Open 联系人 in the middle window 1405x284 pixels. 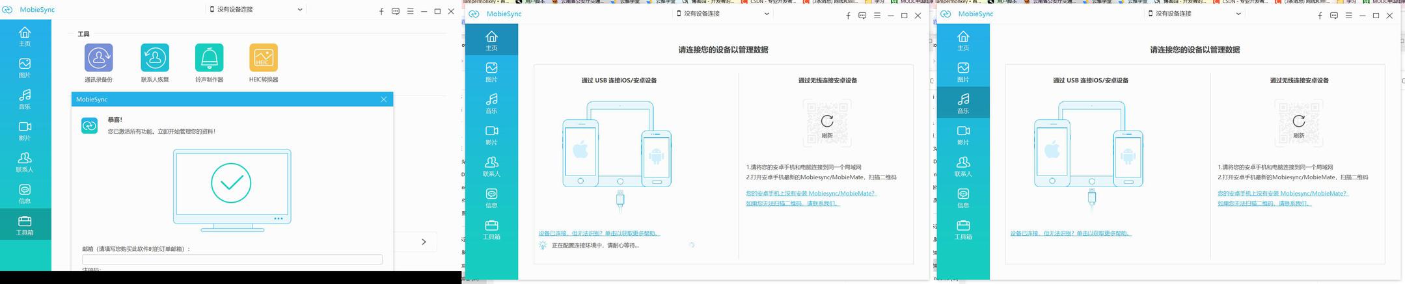point(491,166)
